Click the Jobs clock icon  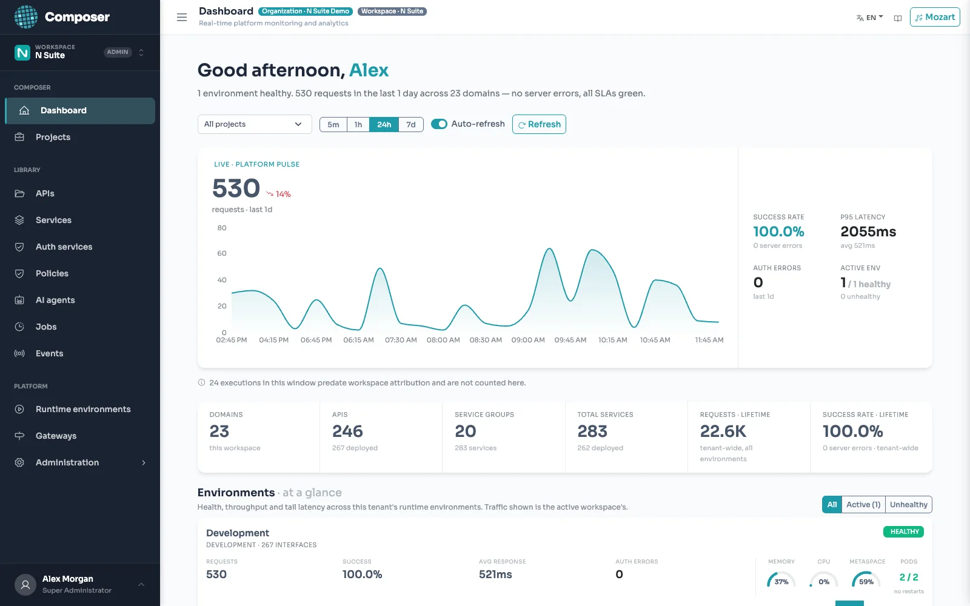(19, 327)
